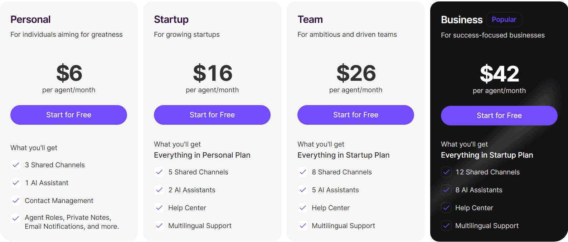
Task: Click the Team plan's $26 price
Action: coord(356,73)
